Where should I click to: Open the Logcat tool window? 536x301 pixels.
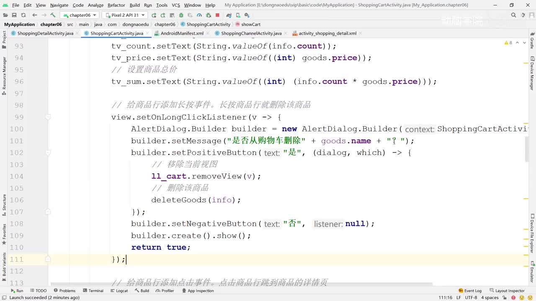(x=119, y=291)
